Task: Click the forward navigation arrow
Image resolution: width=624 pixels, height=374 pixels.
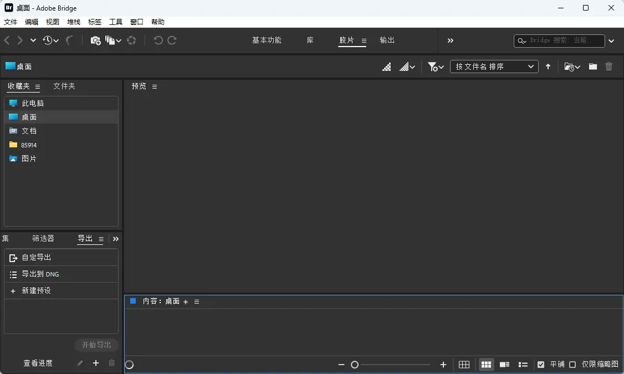Action: (x=19, y=40)
